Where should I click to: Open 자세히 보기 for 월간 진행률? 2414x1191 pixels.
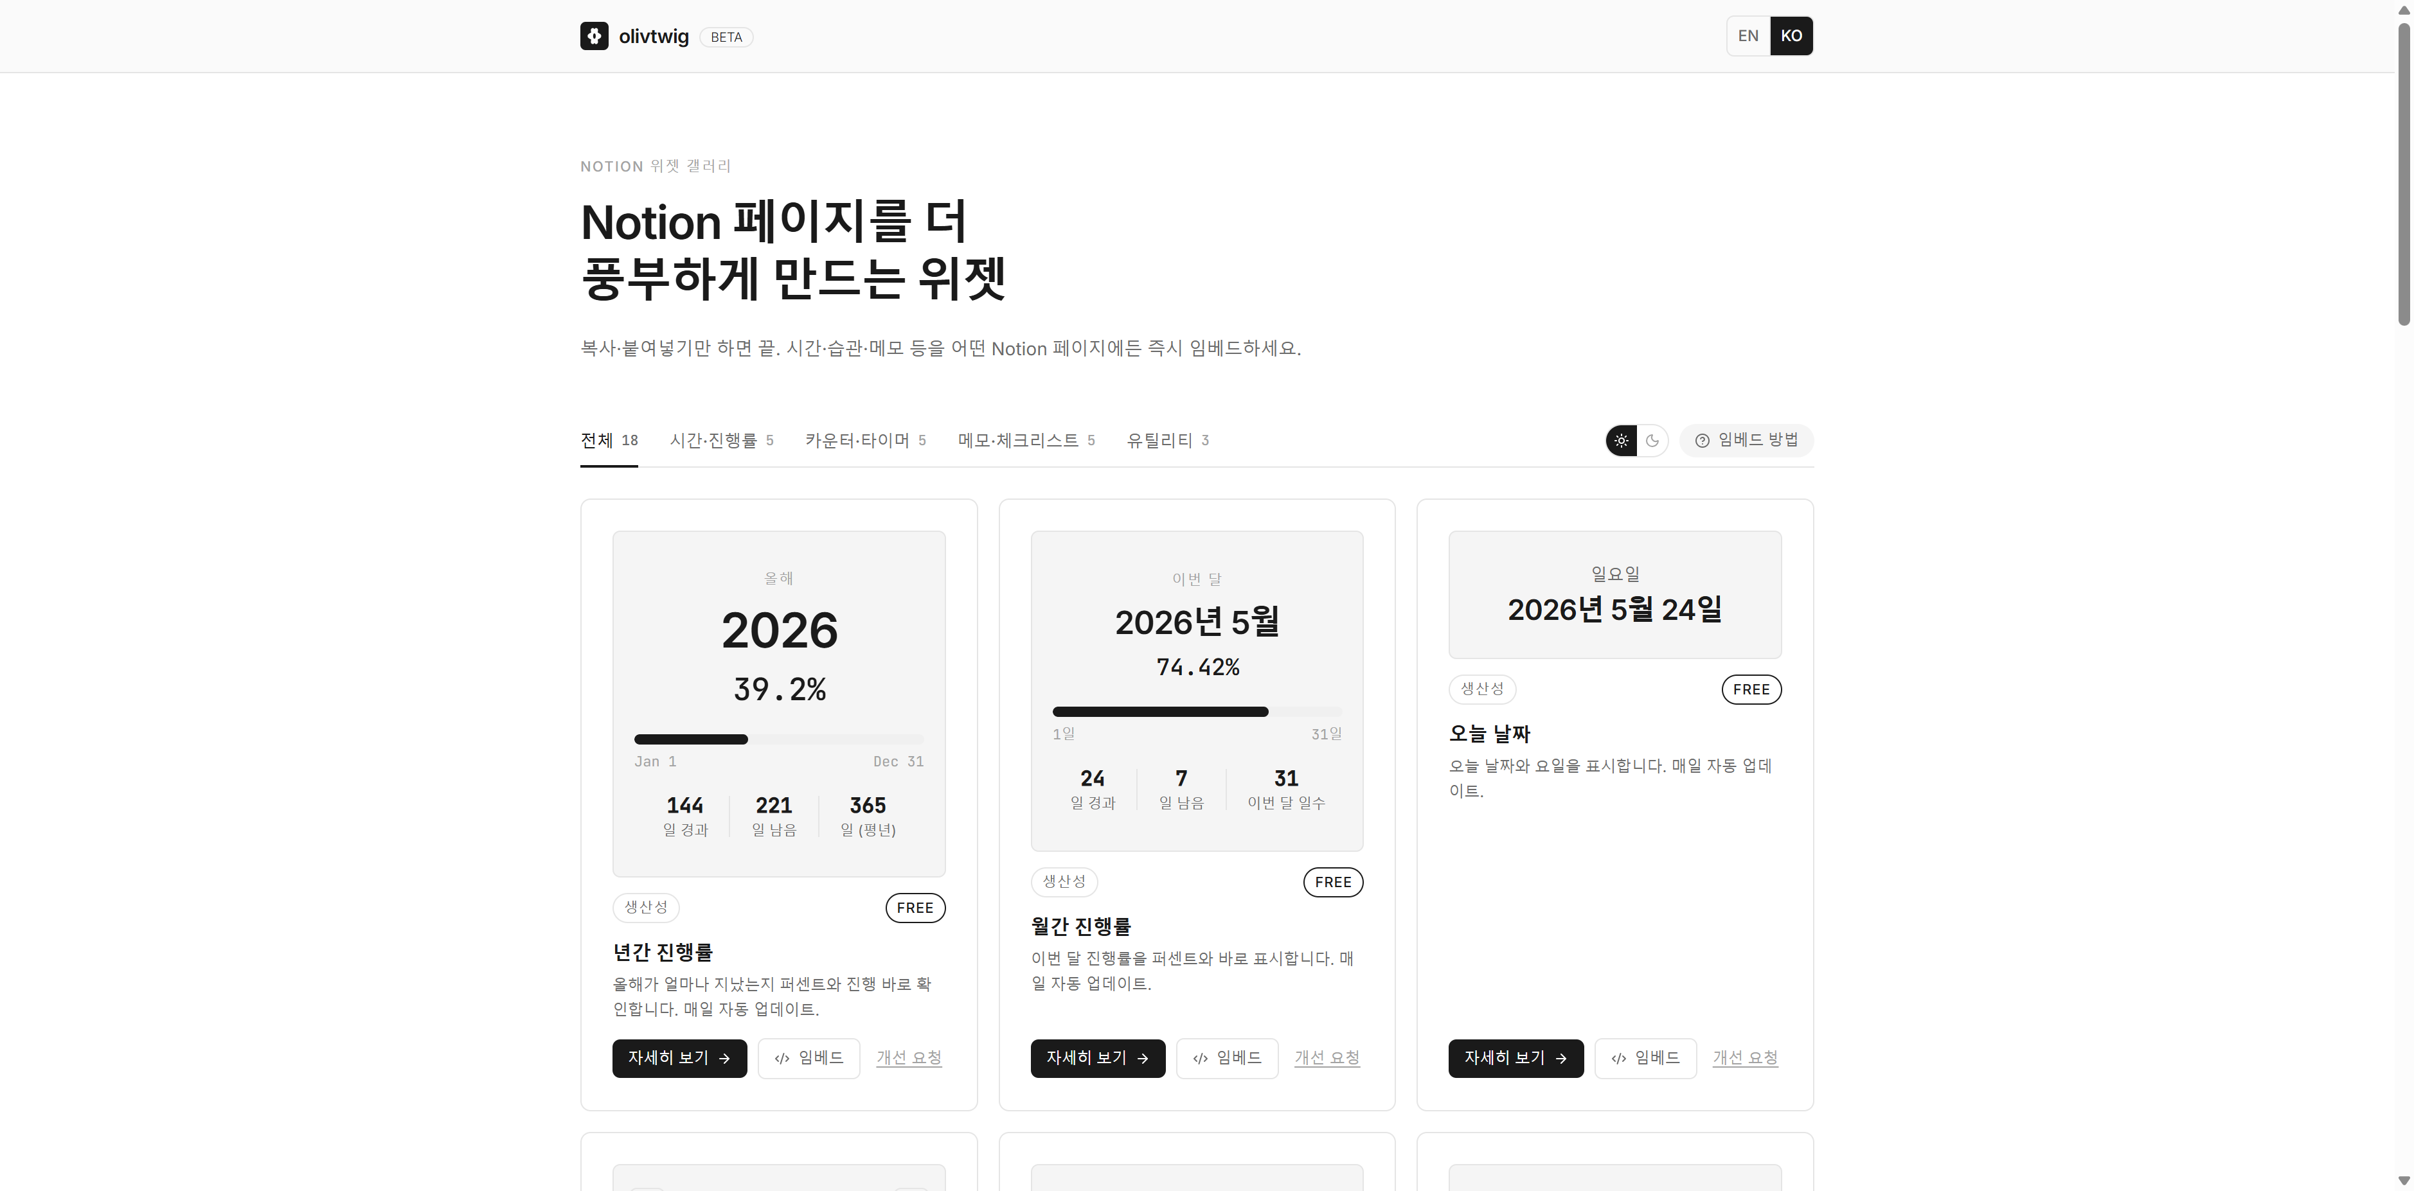coord(1097,1058)
